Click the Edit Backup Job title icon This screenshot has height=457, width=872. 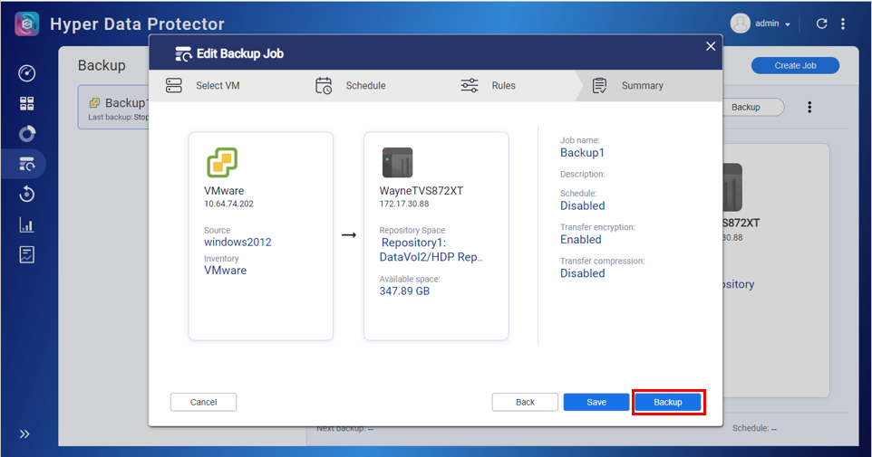pos(183,54)
